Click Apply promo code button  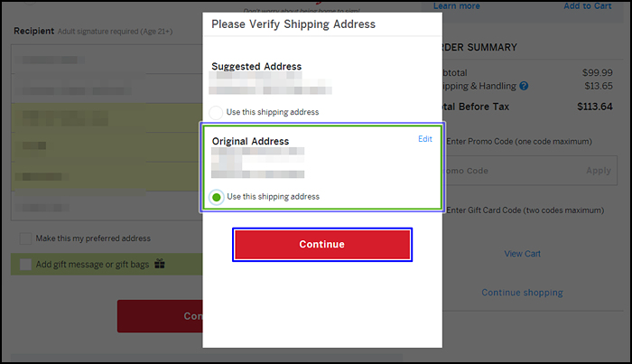point(598,171)
